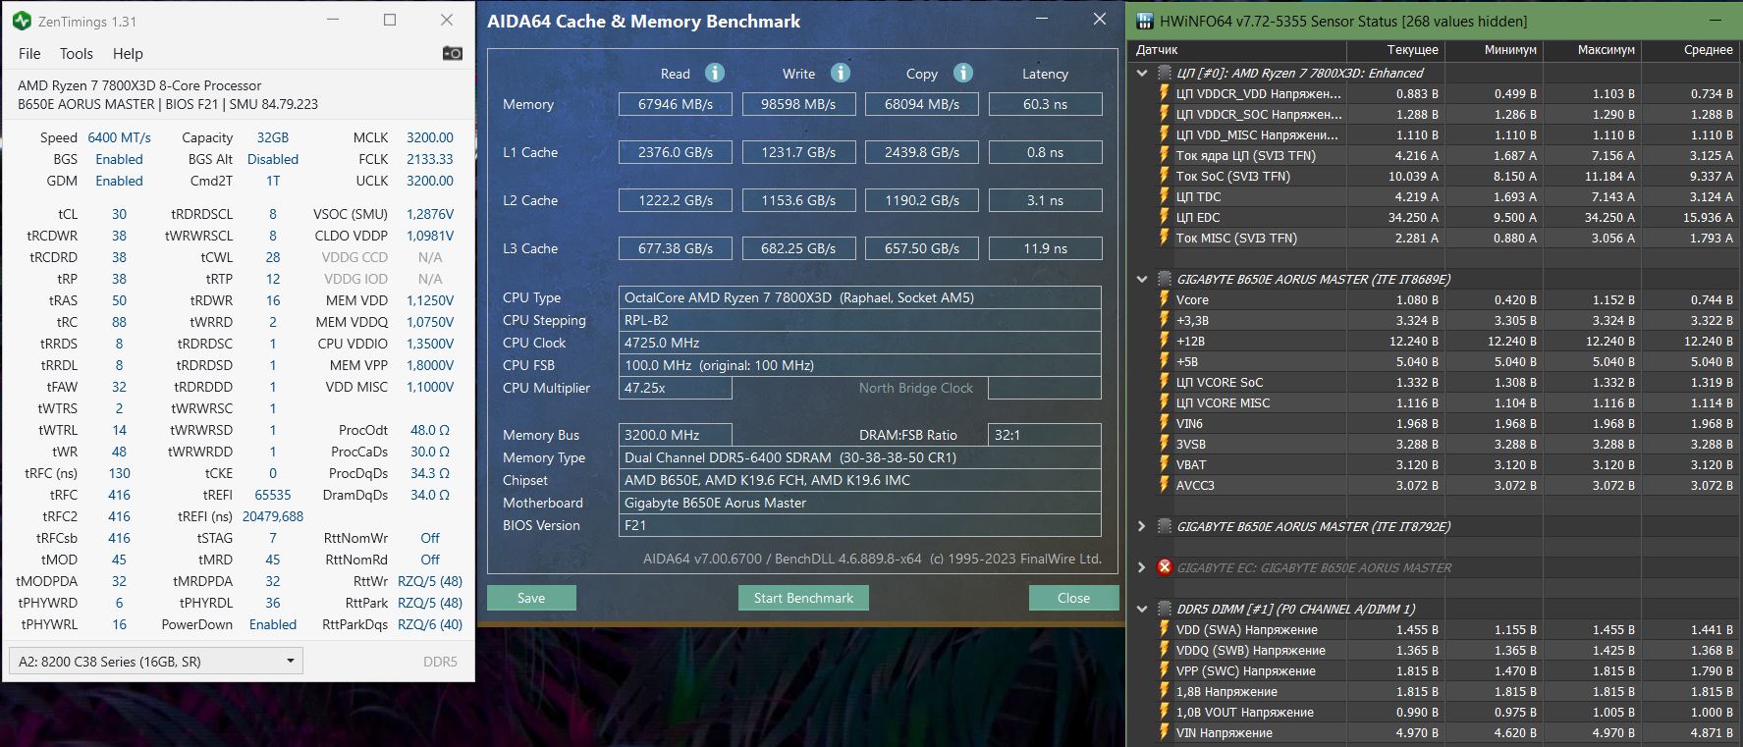The image size is (1743, 747).
Task: Open the File menu in ZenTimings
Action: 29,53
